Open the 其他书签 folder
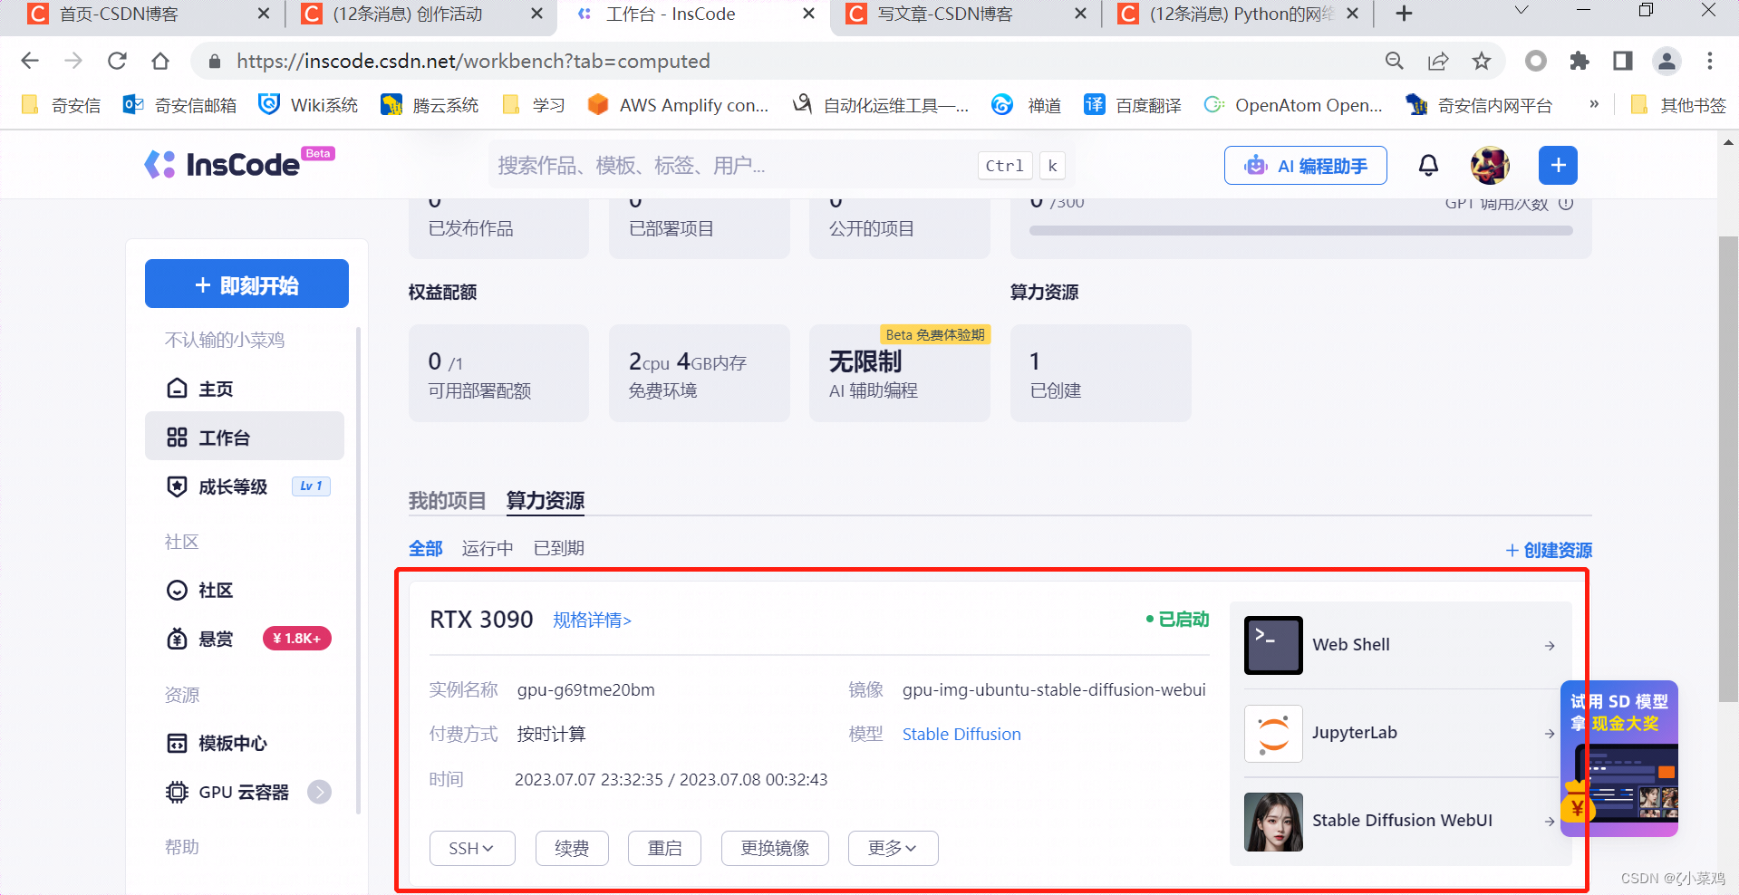1739x895 pixels. click(1678, 105)
